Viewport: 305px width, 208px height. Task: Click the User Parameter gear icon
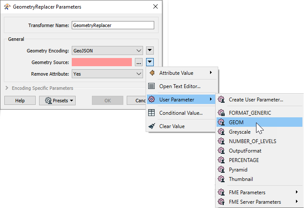(x=152, y=99)
